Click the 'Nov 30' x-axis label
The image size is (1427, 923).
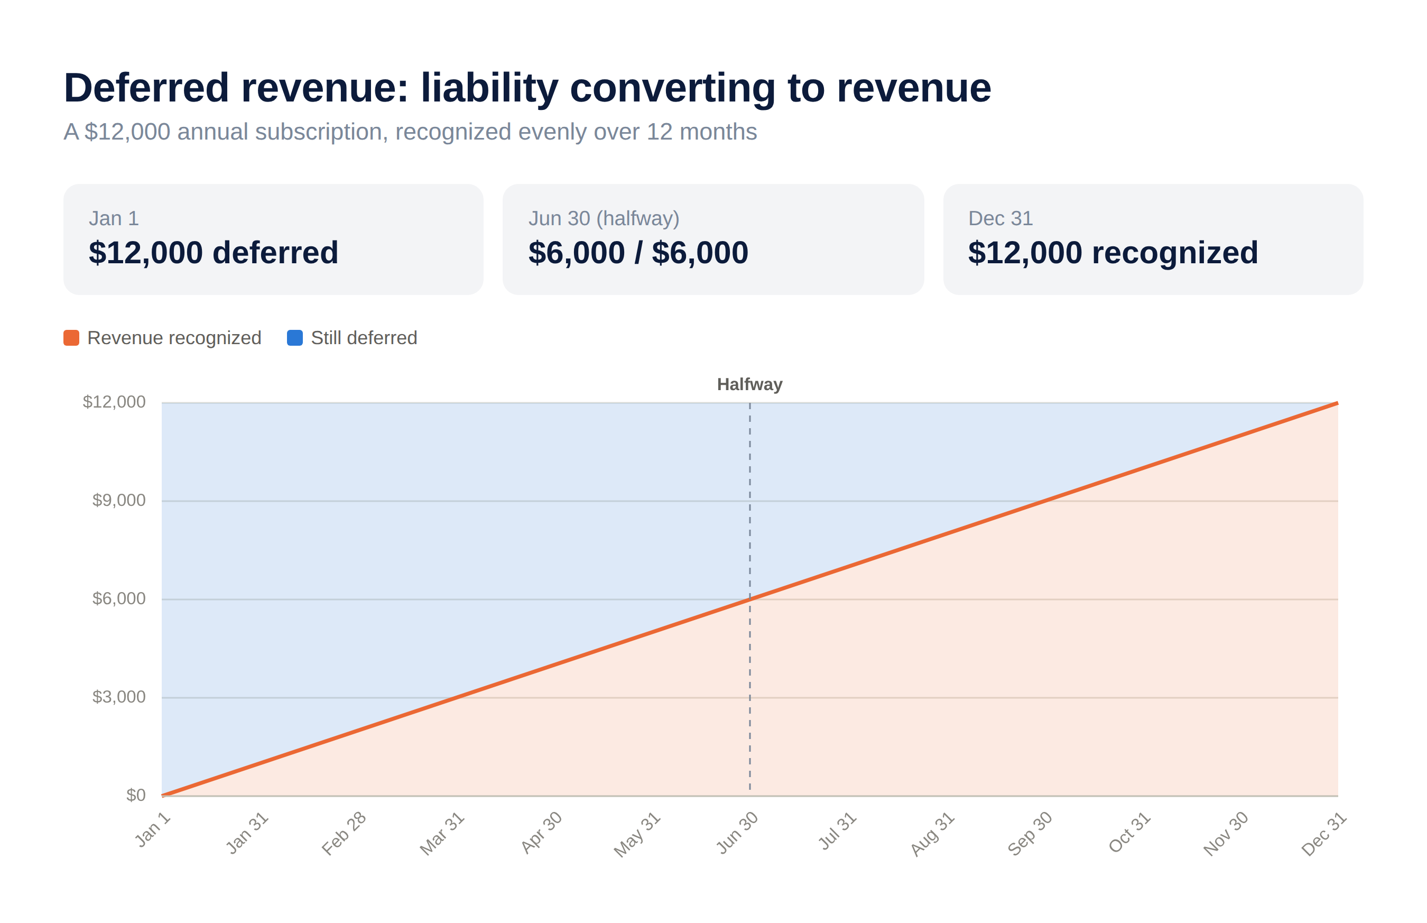(x=1226, y=834)
